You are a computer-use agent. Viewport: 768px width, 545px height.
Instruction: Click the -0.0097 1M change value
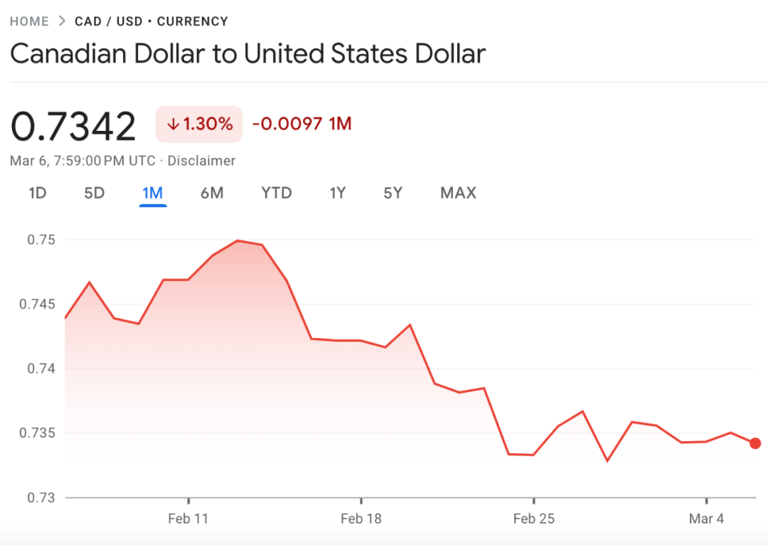click(x=302, y=125)
